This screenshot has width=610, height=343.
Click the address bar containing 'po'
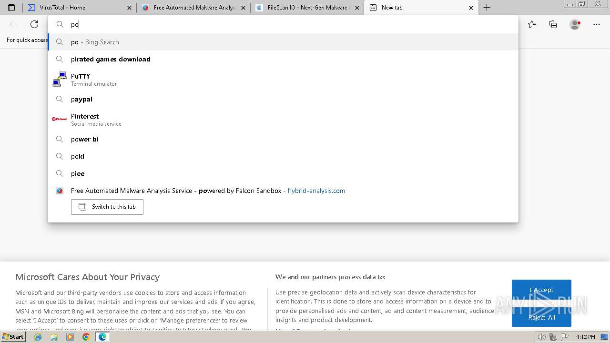pos(283,24)
